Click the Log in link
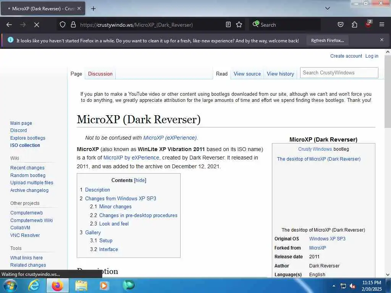The image size is (391, 293). click(372, 56)
